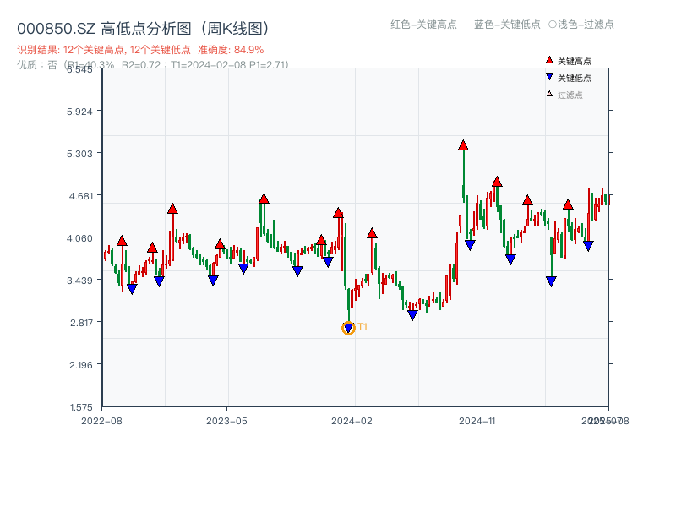Click the blue triangle icon beside 关键低点 legend

[x=549, y=77]
